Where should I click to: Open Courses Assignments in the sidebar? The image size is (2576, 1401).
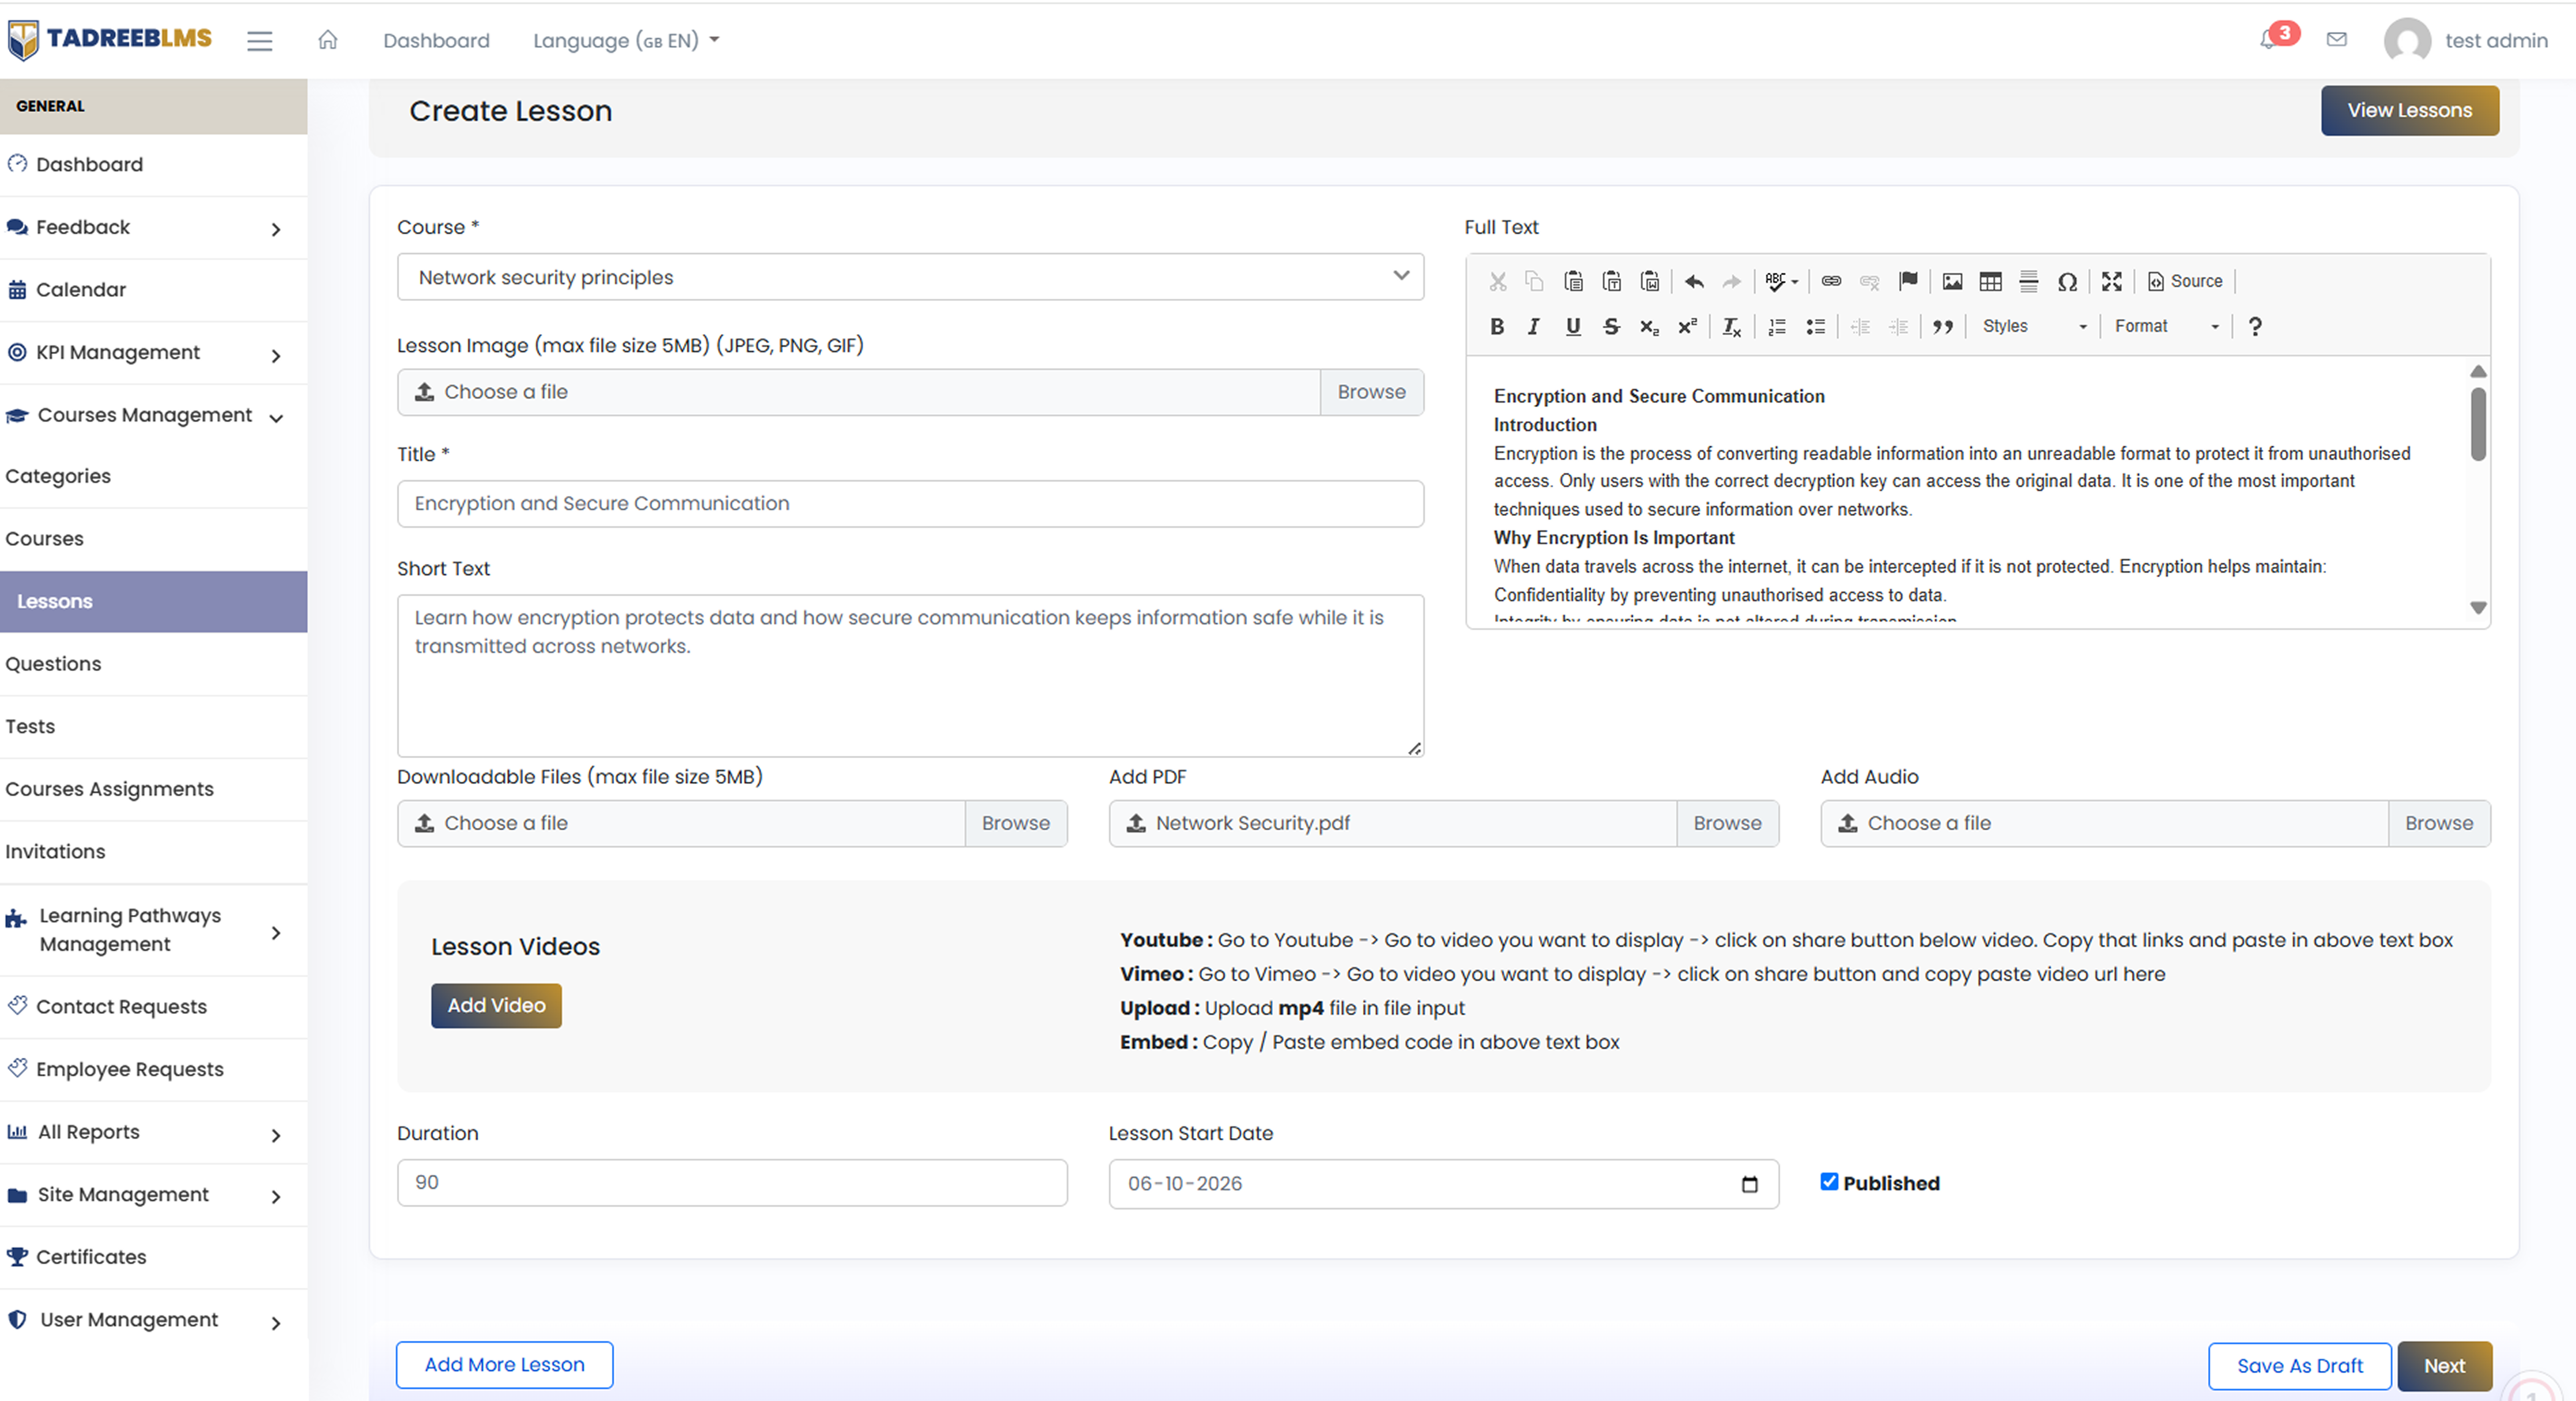(x=153, y=790)
